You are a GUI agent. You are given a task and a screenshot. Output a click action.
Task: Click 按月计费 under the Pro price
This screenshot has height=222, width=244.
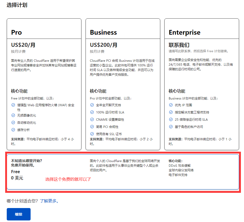18,51
